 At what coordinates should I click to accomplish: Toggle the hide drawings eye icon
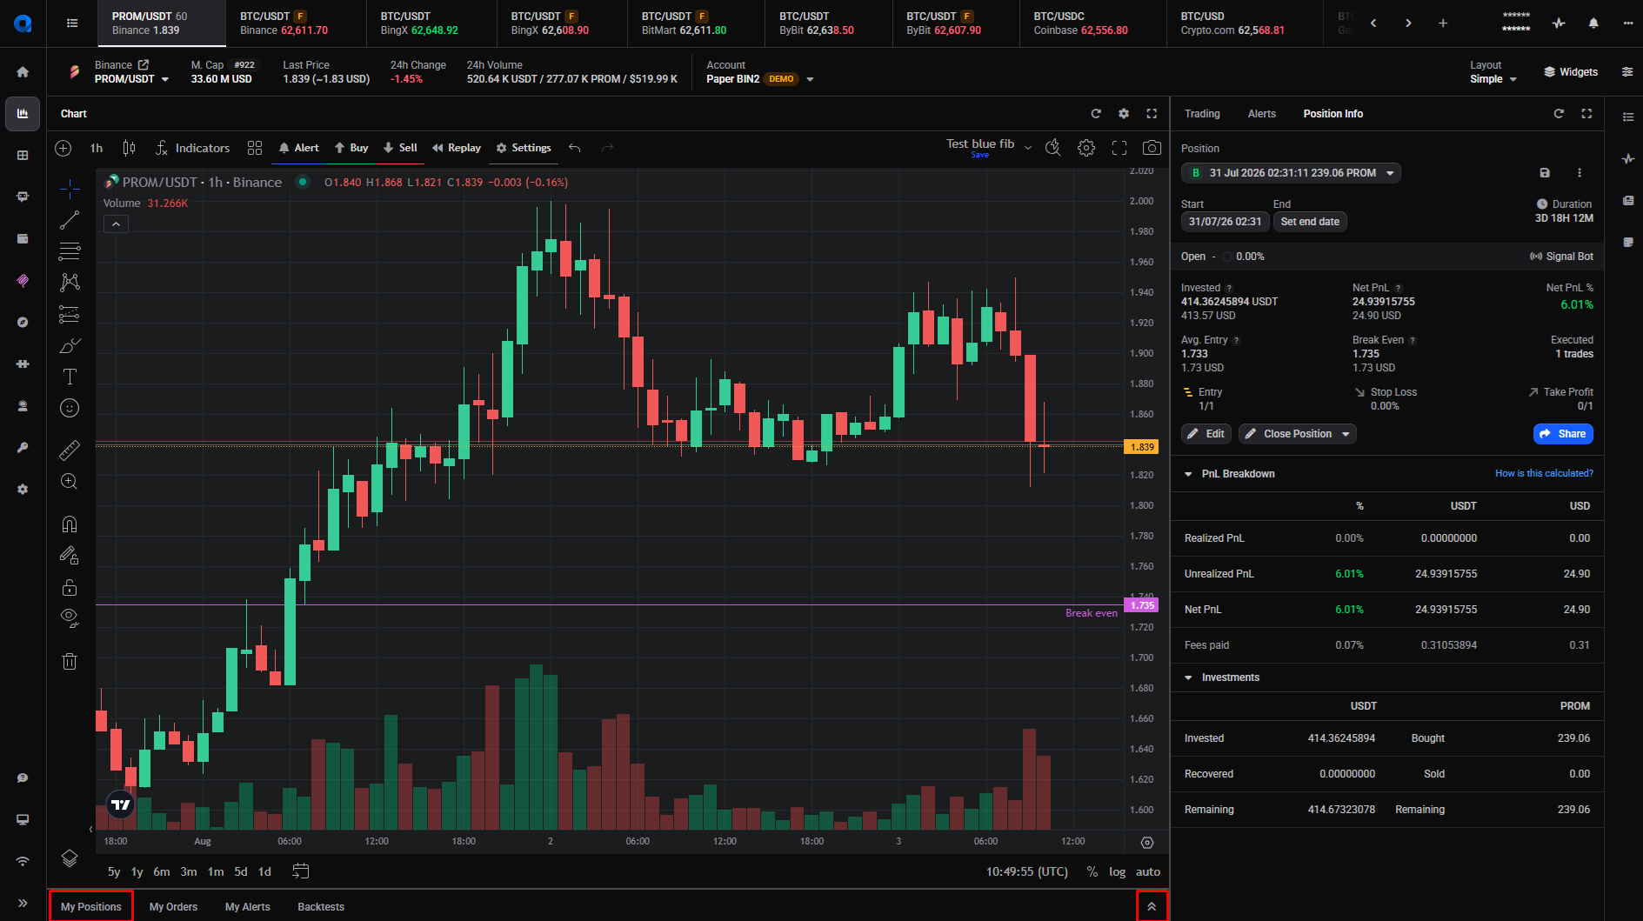(70, 617)
